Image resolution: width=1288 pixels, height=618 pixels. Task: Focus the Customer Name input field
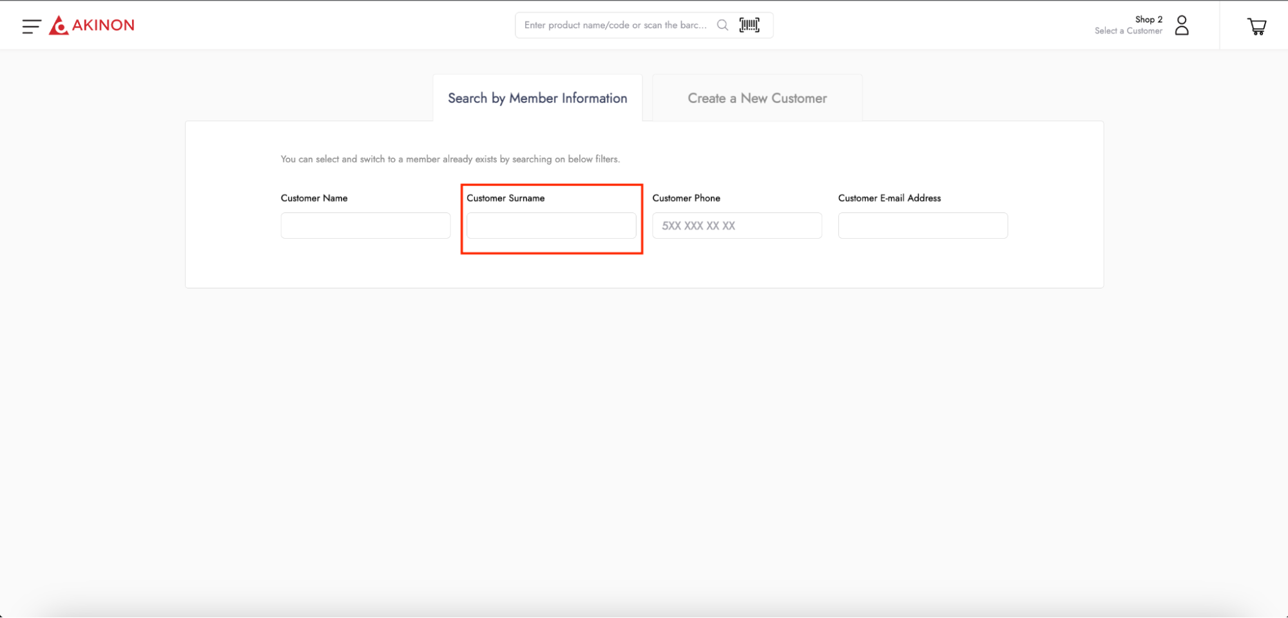(365, 226)
